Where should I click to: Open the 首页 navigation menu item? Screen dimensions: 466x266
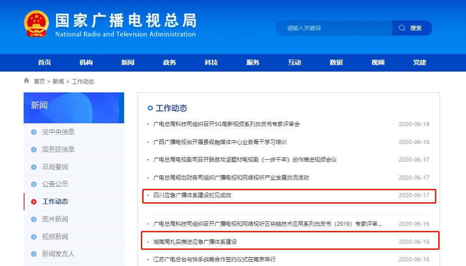(x=44, y=62)
